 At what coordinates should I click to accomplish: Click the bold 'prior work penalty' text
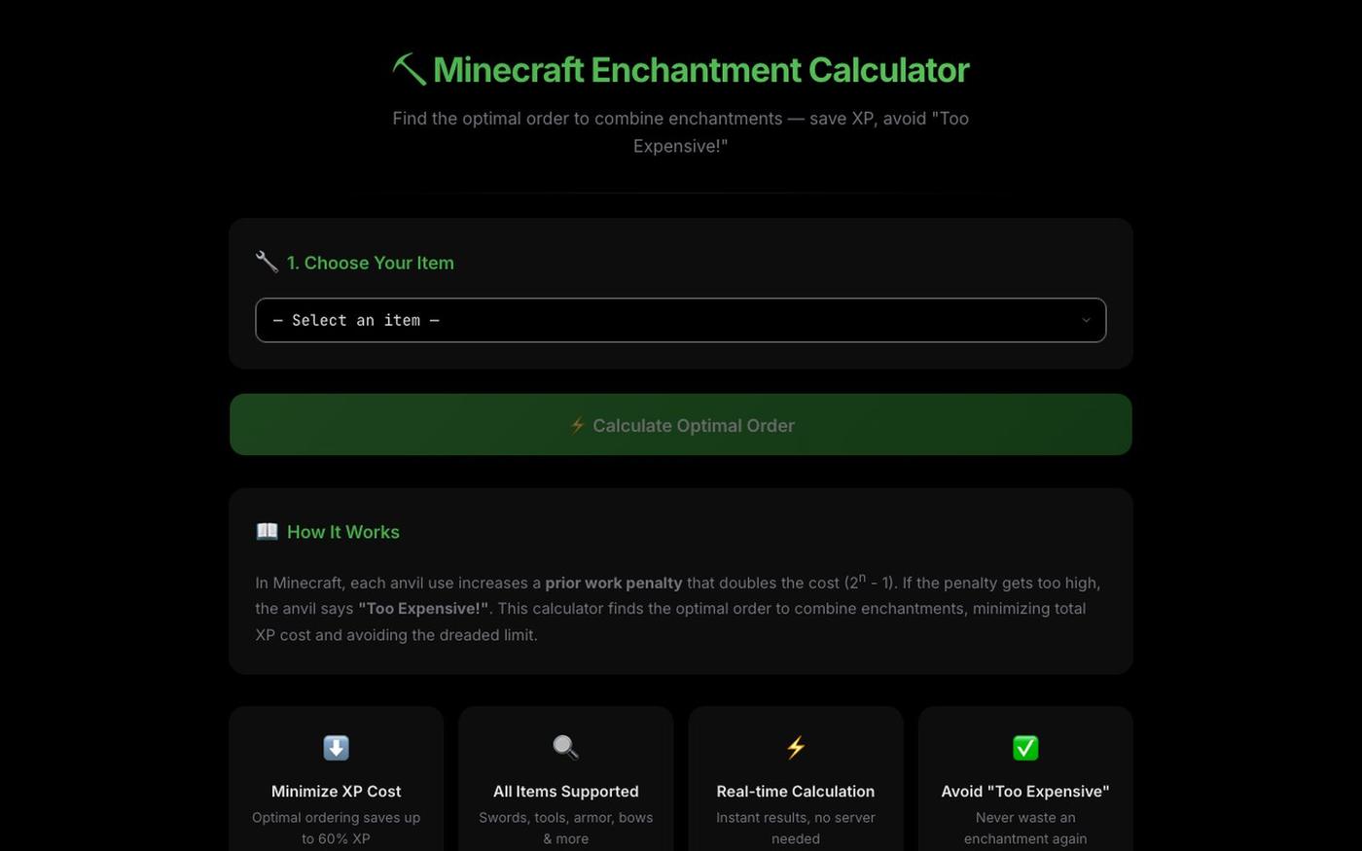point(613,583)
